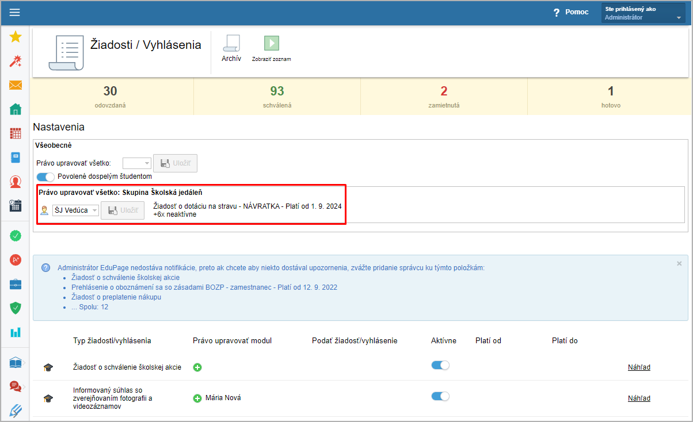Viewport: 693px width, 422px height.
Task: Click green plus beside Mária Nová
Action: point(197,398)
